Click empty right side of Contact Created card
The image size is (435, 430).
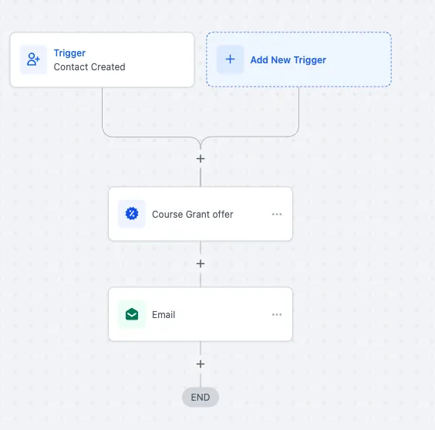(x=161, y=60)
